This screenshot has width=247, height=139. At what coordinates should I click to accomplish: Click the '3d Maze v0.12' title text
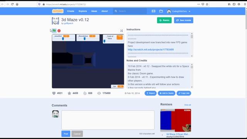pos(75,20)
